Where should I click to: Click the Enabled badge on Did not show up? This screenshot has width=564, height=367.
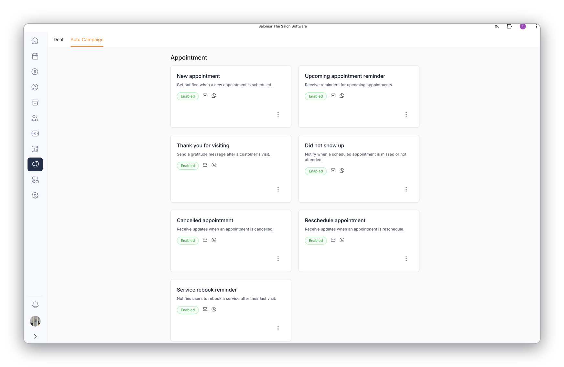tap(316, 171)
